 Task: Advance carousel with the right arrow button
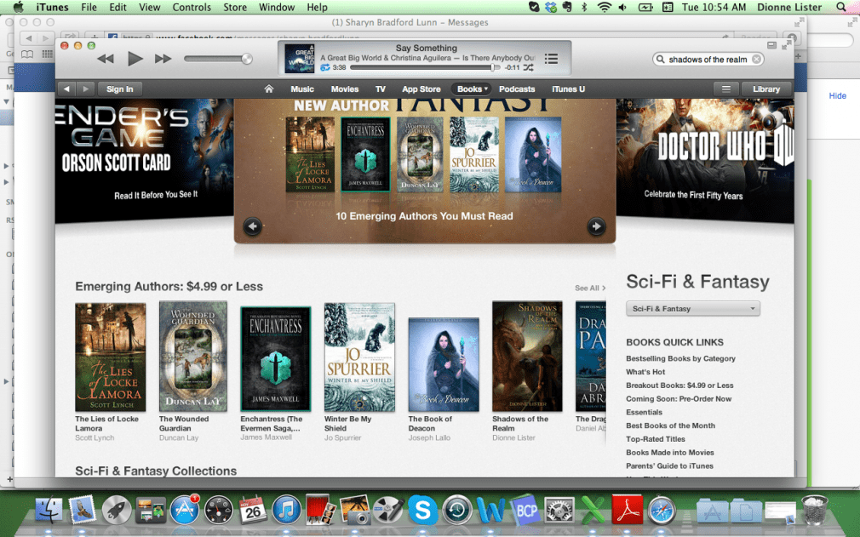pos(596,226)
